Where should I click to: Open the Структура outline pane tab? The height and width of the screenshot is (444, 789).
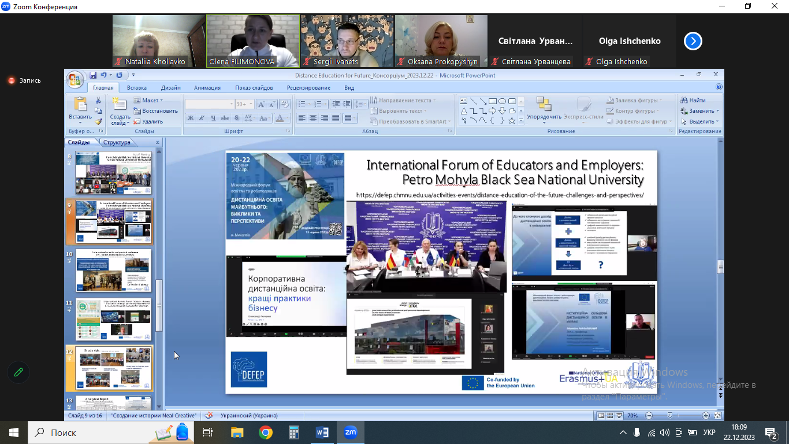(117, 142)
